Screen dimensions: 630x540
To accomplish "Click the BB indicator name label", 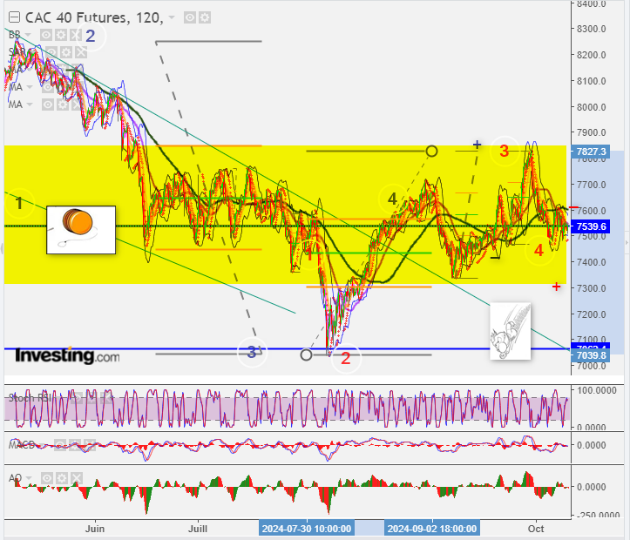I will click(x=15, y=35).
